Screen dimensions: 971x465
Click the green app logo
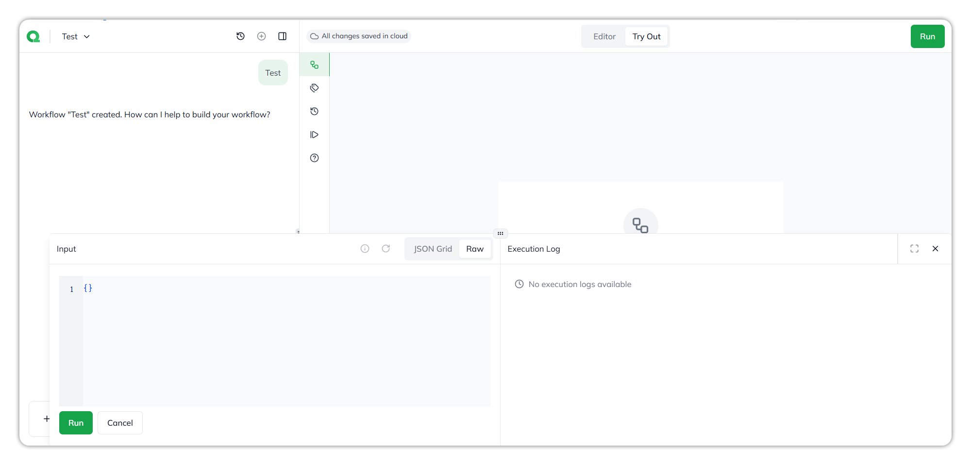(x=33, y=36)
